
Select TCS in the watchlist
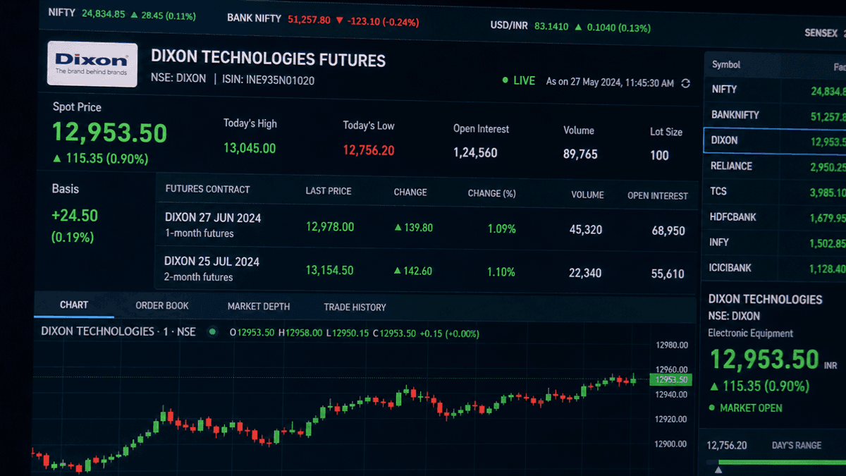click(x=775, y=192)
